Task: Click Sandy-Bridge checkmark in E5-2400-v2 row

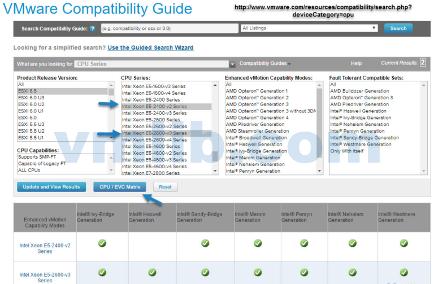Action: [x=205, y=243]
